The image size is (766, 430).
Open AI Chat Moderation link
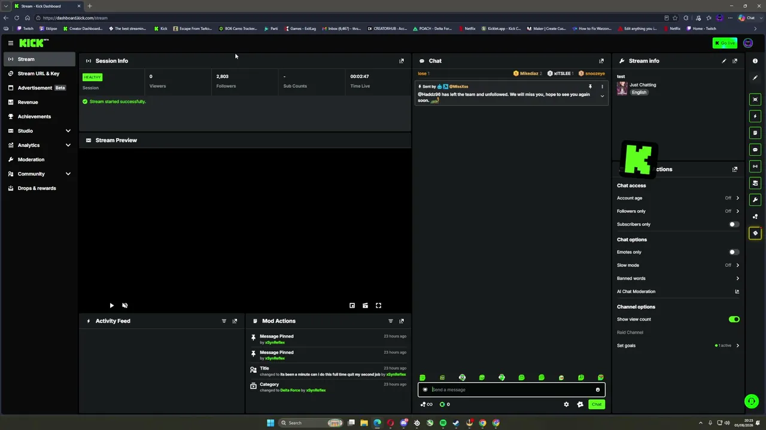point(678,291)
